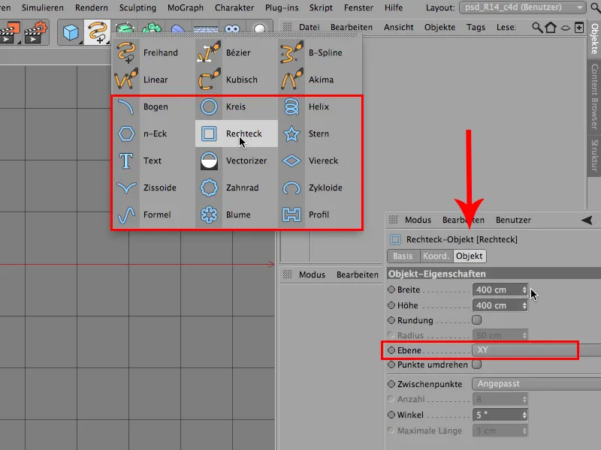Open the Struktur side tab
The width and height of the screenshot is (601, 450).
(594, 155)
